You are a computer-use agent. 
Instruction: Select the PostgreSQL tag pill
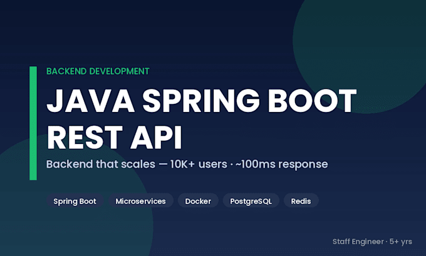point(251,201)
